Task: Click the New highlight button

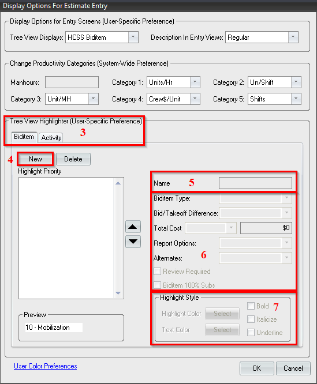Action: 35,159
